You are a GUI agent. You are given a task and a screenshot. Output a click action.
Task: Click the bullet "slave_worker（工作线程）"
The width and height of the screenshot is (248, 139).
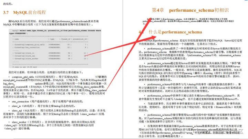[x=49, y=125]
